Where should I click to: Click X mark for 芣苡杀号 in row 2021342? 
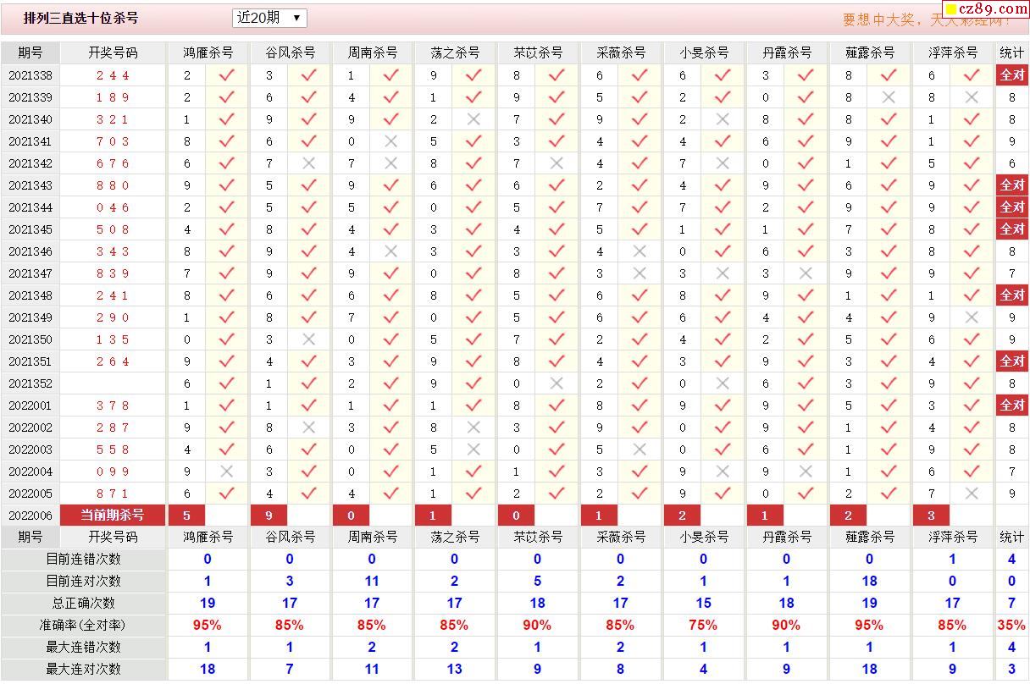[557, 163]
